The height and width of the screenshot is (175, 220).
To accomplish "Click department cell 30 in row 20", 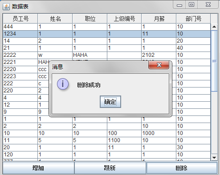I will tap(193, 147).
